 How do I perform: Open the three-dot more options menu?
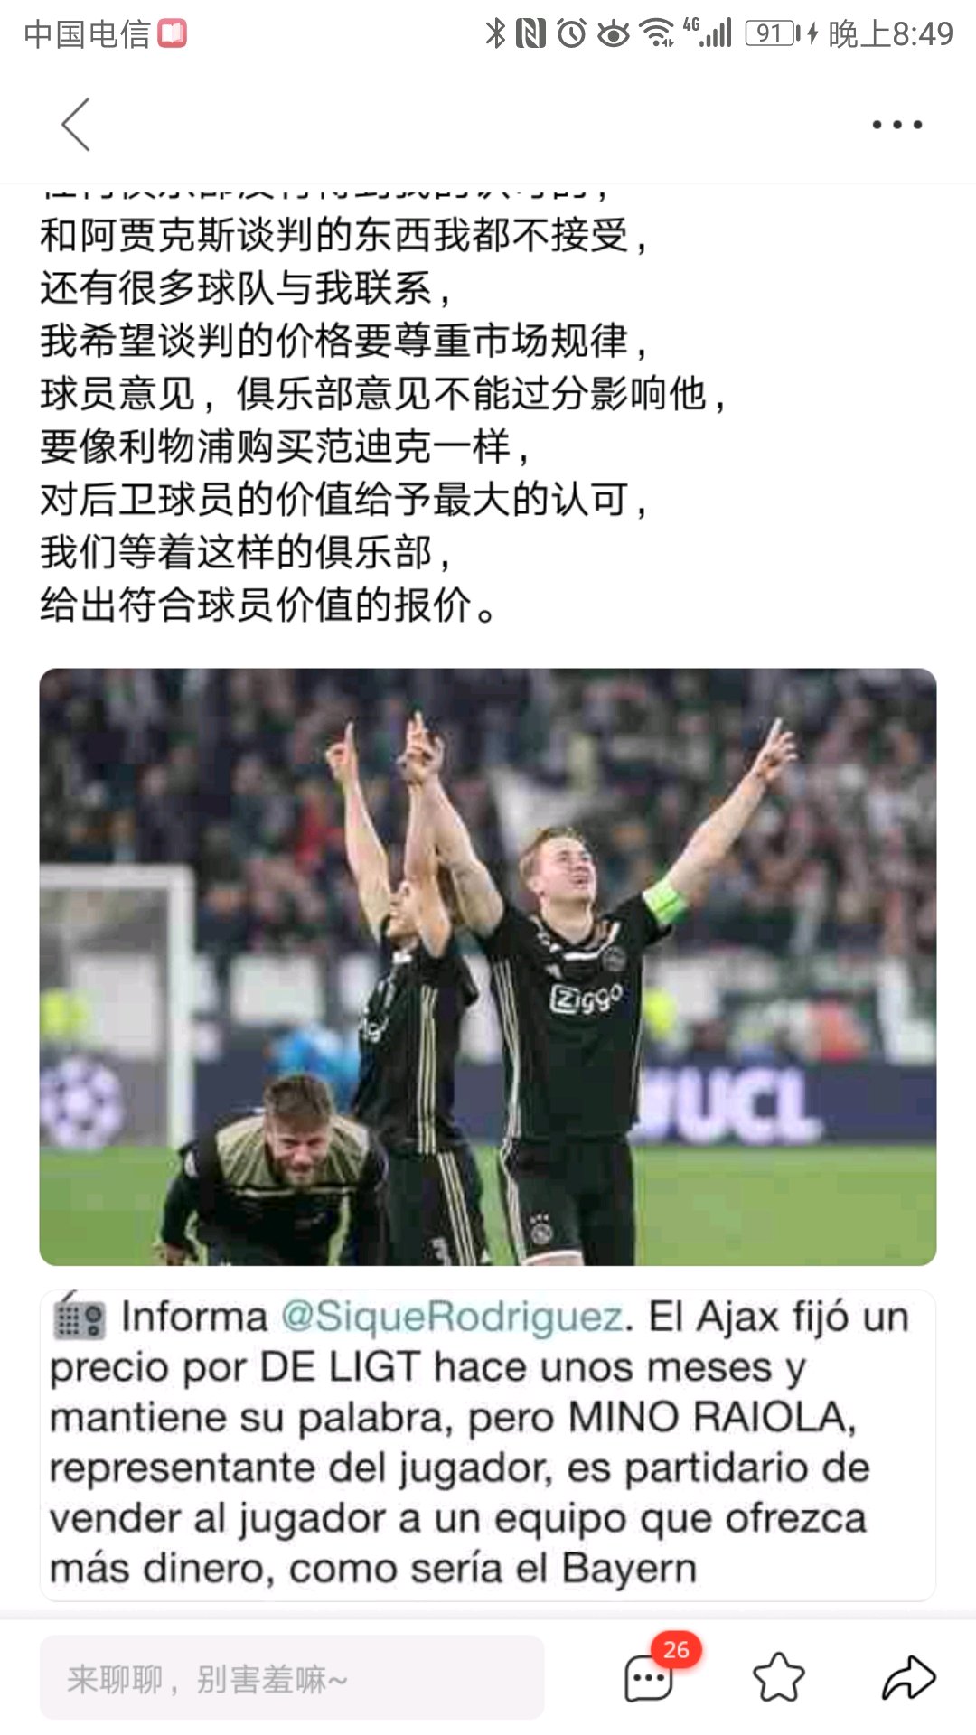tap(896, 125)
